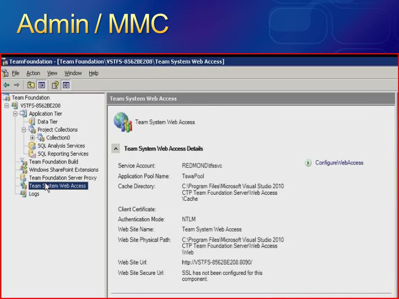This screenshot has height=299, width=399.
Task: Select Team Foundation root tree item
Action: 31,98
